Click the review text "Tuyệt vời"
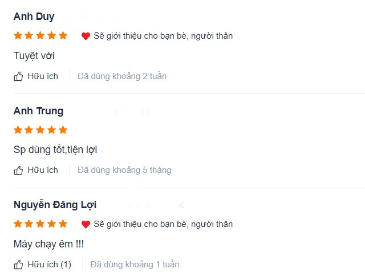 (34, 56)
